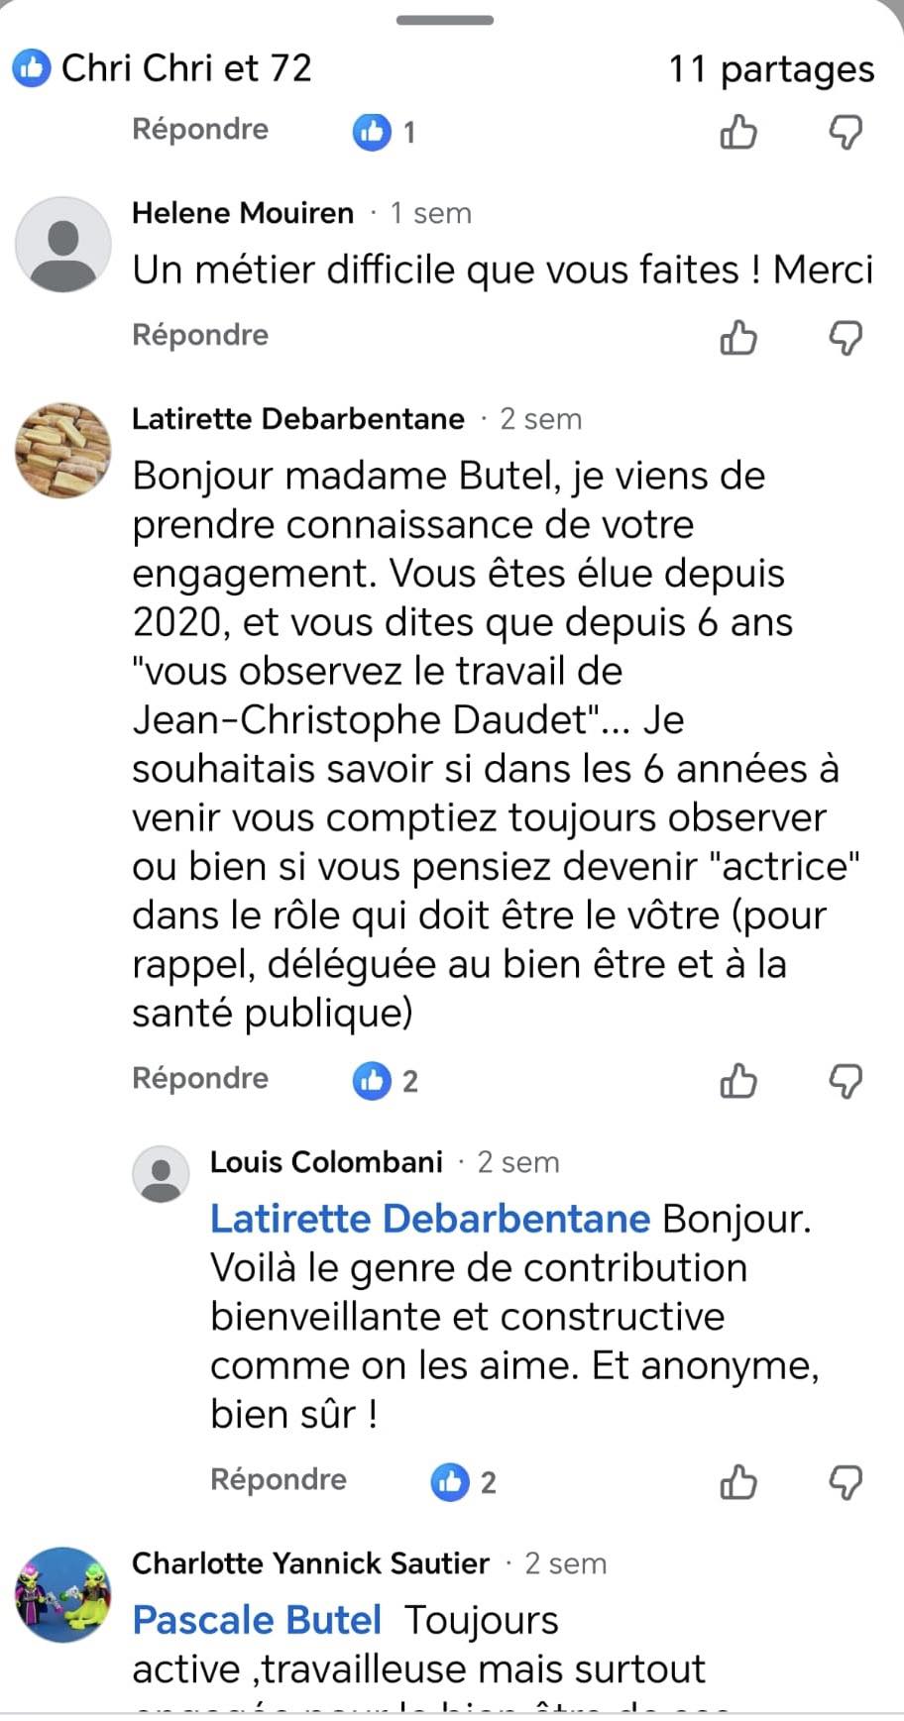Reply to Helene Mouiren's comment
The width and height of the screenshot is (904, 1721).
[200, 335]
